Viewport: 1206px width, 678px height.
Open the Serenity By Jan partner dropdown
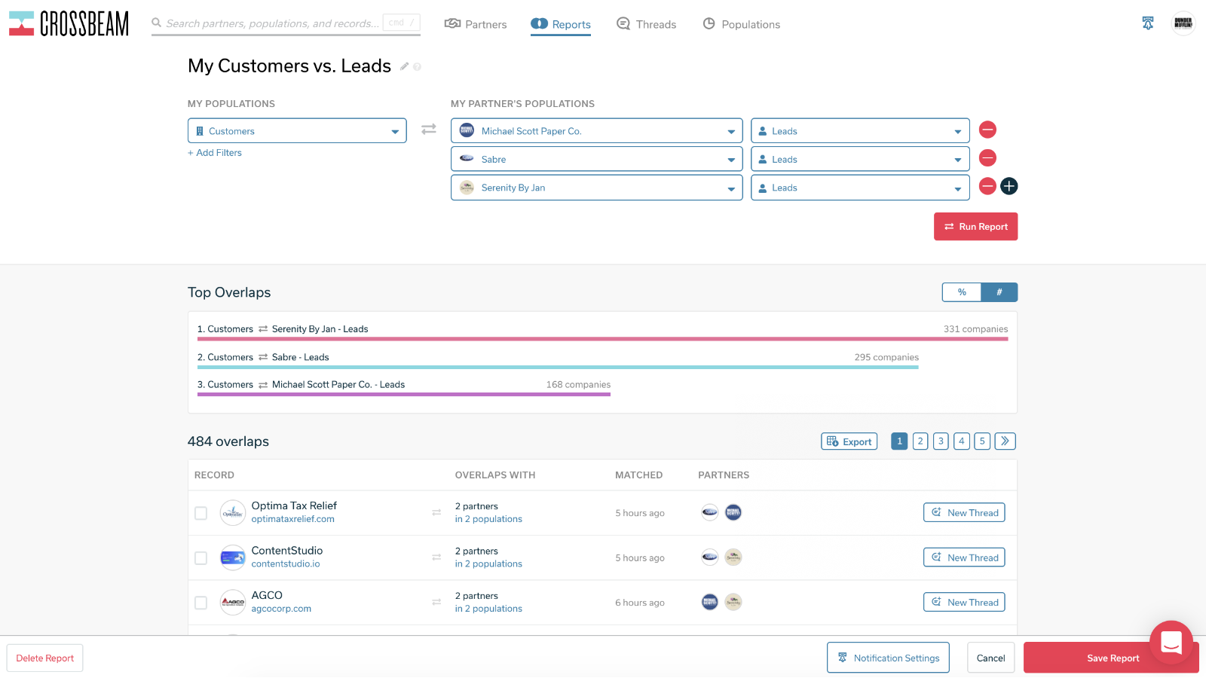point(597,188)
